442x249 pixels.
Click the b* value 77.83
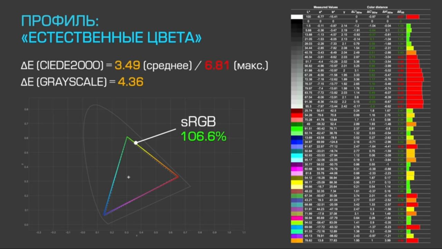click(333, 240)
